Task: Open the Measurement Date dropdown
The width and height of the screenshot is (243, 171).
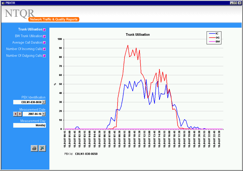Action: [x=44, y=114]
